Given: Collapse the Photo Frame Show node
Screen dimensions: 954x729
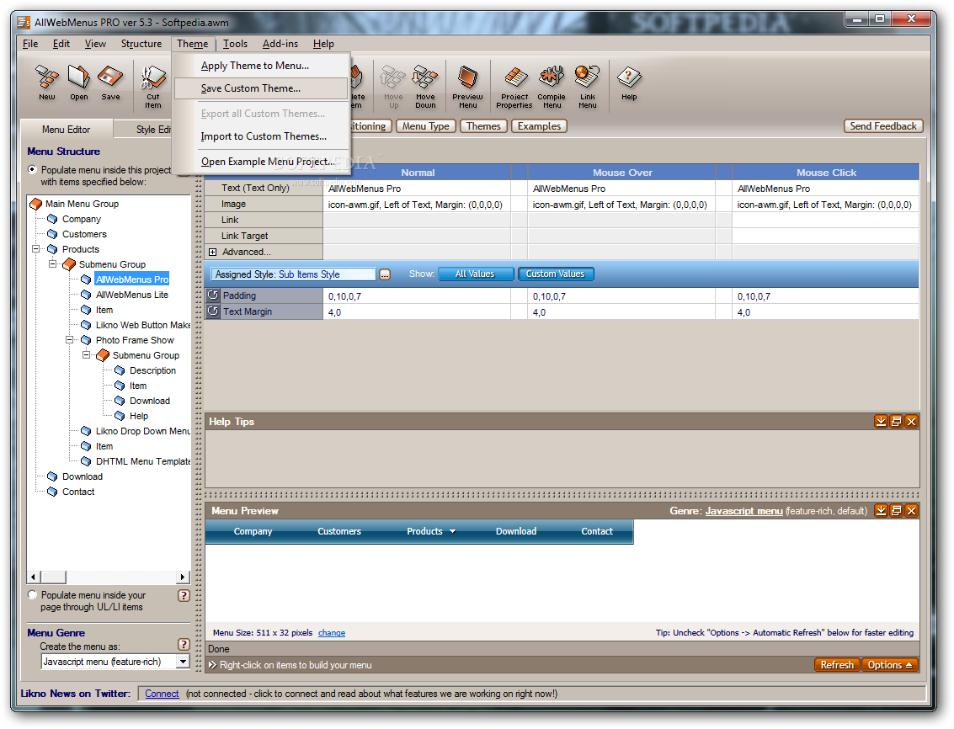Looking at the screenshot, I should click(69, 340).
